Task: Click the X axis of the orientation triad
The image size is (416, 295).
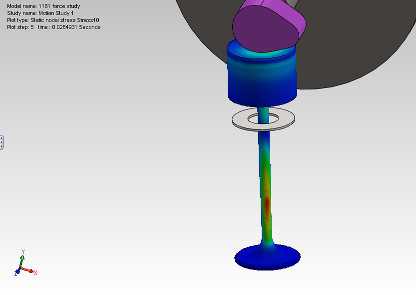Action: [x=30, y=271]
